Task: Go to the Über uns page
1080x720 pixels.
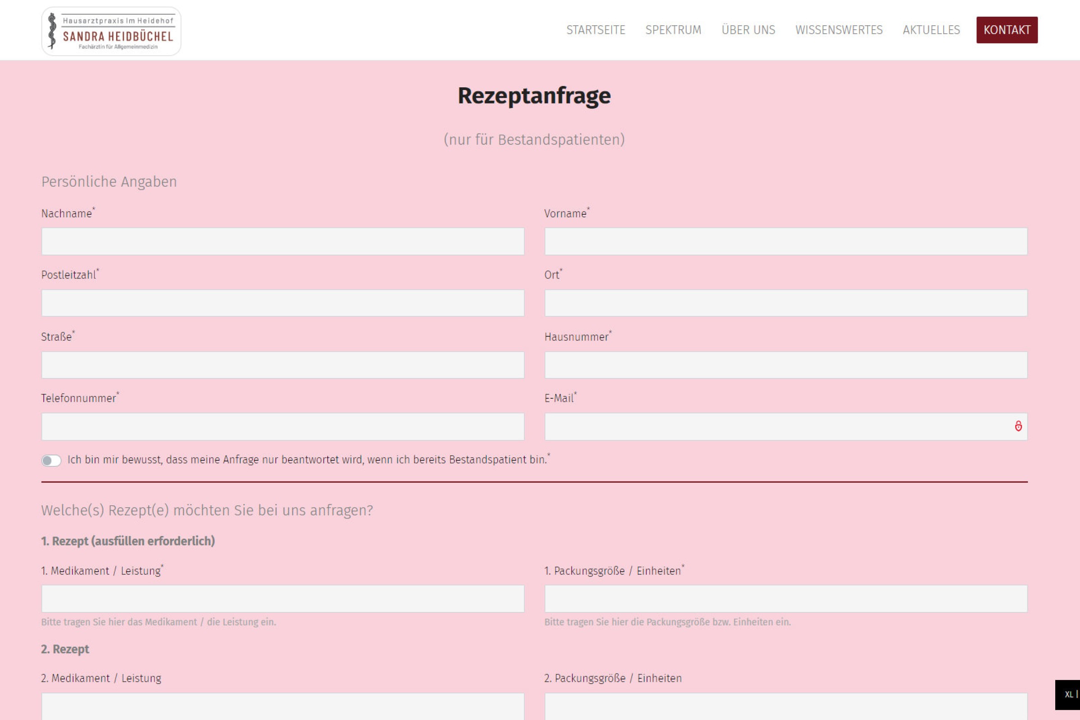Action: click(748, 30)
